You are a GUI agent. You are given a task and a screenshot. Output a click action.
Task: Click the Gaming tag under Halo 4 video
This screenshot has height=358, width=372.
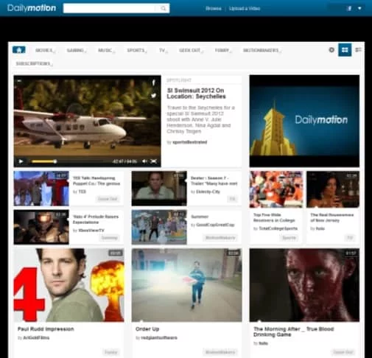(110, 238)
